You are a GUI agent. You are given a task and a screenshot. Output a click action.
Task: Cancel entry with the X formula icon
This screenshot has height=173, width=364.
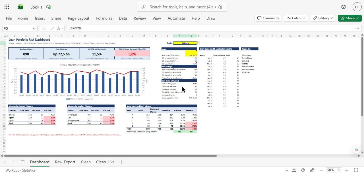(x=44, y=28)
